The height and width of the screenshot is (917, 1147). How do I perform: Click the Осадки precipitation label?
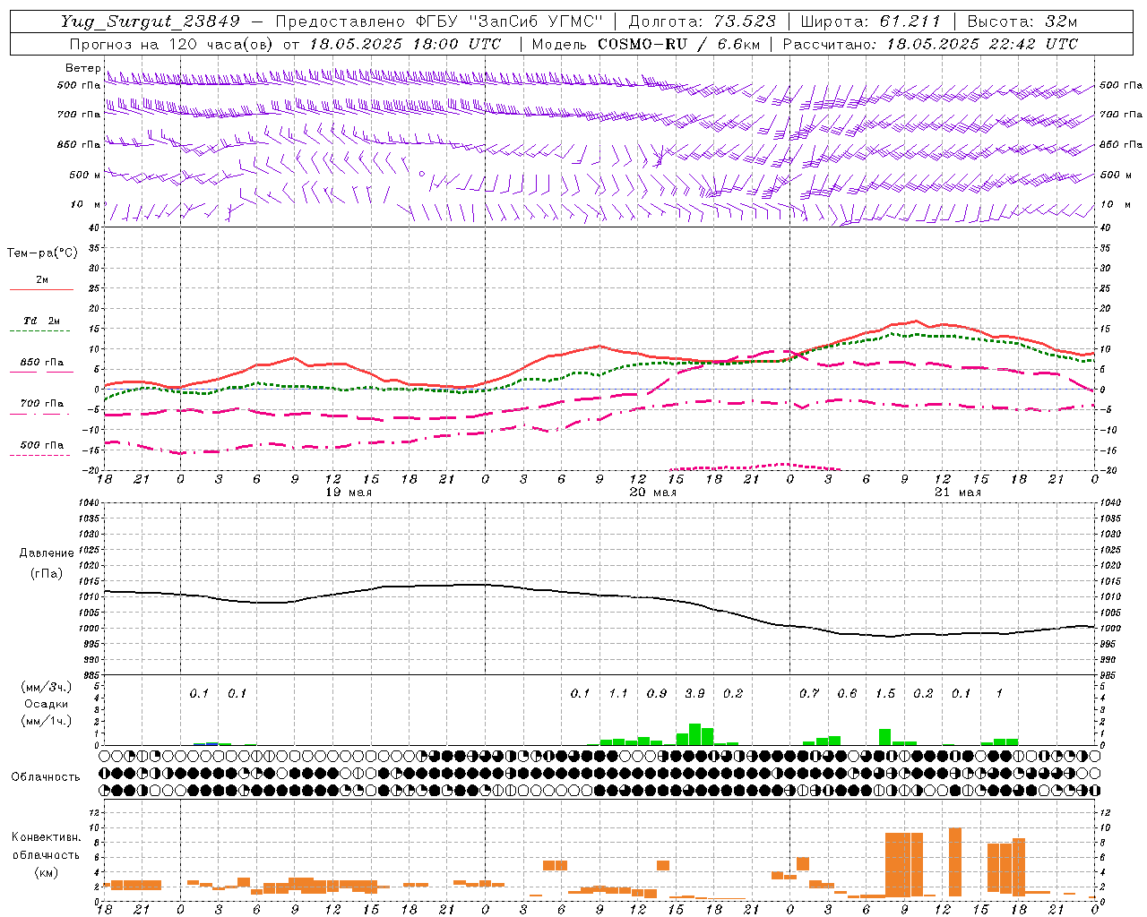[x=47, y=704]
